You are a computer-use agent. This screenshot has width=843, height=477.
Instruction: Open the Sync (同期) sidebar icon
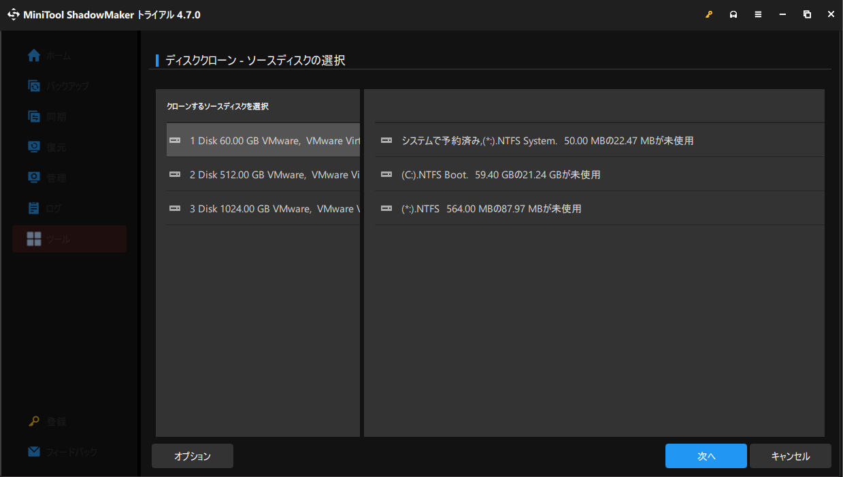coord(34,116)
